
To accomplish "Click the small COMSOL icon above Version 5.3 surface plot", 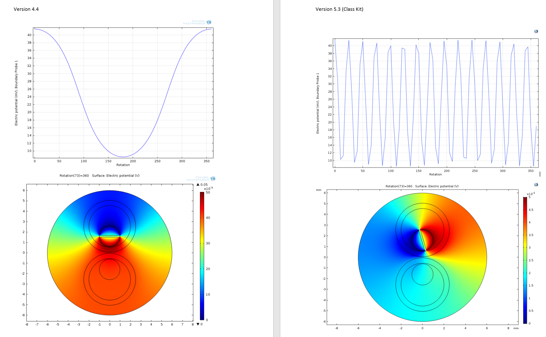I will click(x=536, y=184).
